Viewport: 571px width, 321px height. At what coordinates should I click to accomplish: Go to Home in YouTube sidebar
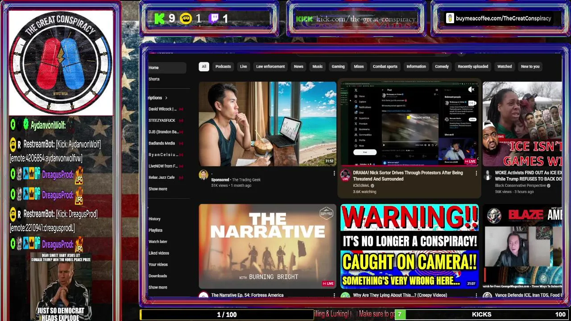pyautogui.click(x=167, y=68)
